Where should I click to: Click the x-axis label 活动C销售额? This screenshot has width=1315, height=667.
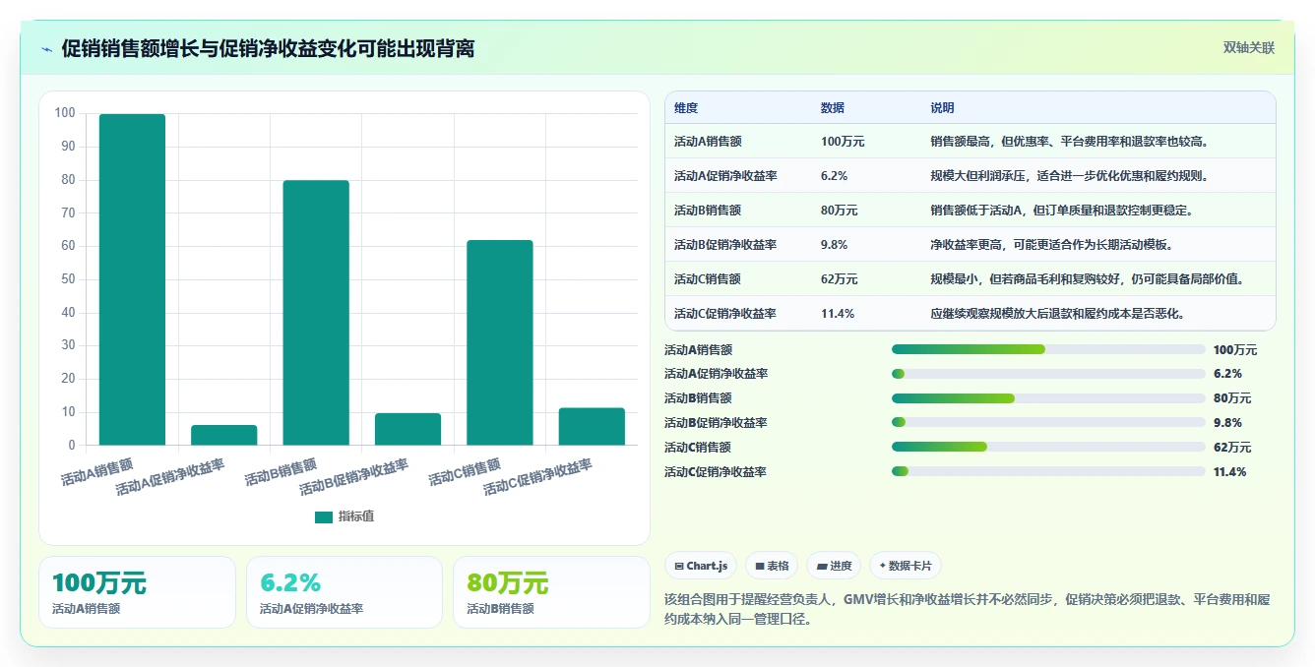pyautogui.click(x=465, y=472)
